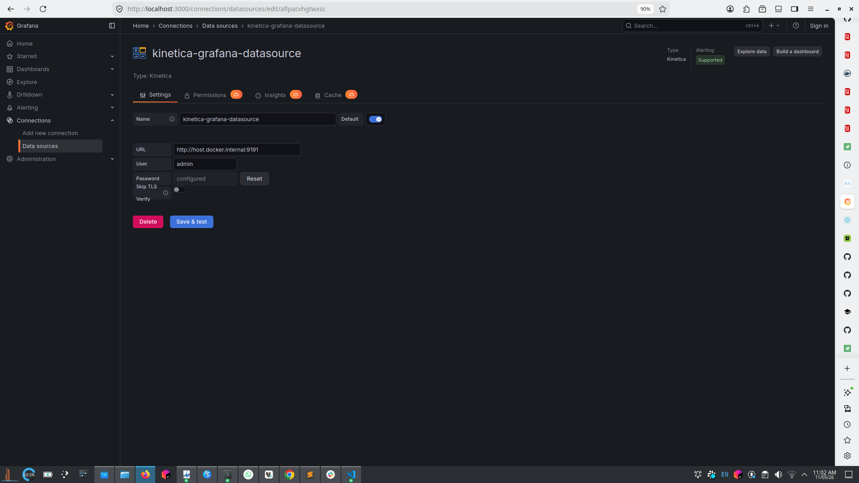
Task: Click the Grafana logo icon
Action: pyautogui.click(x=9, y=26)
